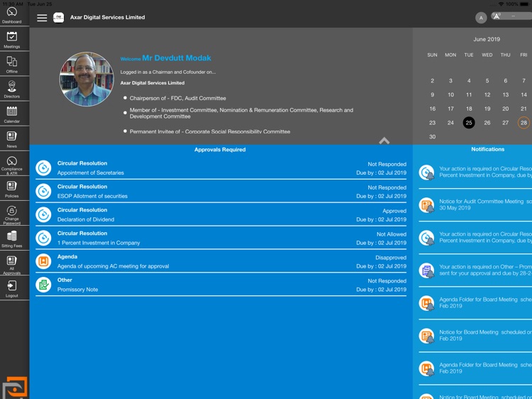Click Mr Devdutt Modak's profile photo
The width and height of the screenshot is (532, 399).
(87, 79)
